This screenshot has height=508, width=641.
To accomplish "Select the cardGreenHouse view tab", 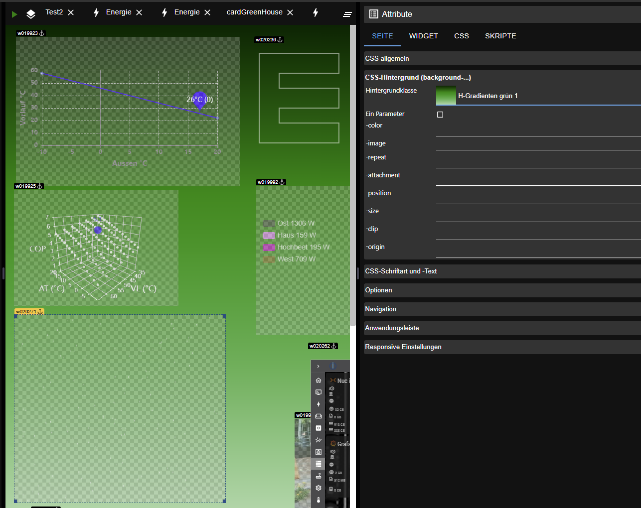I will point(254,12).
